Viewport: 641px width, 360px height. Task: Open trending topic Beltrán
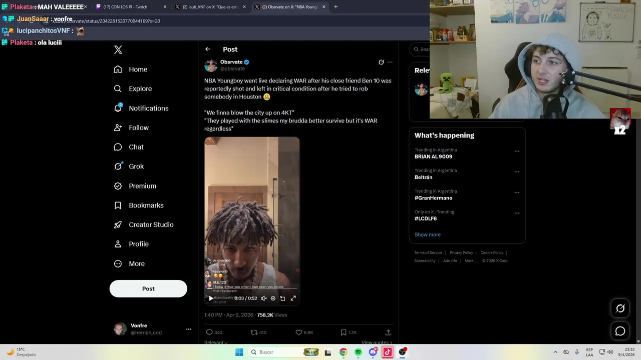tap(423, 177)
